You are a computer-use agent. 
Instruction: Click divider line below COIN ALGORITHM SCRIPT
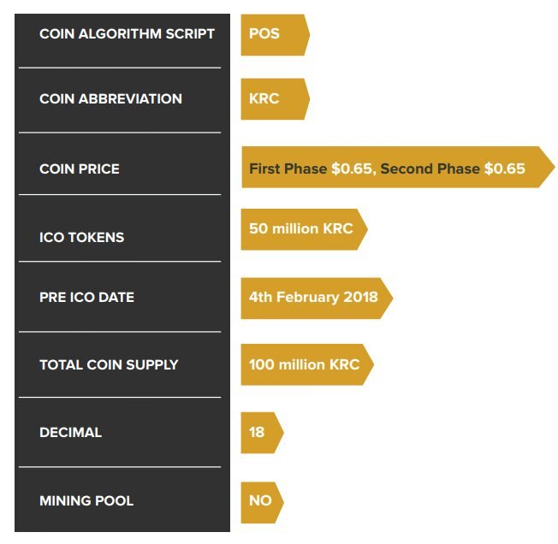120,68
